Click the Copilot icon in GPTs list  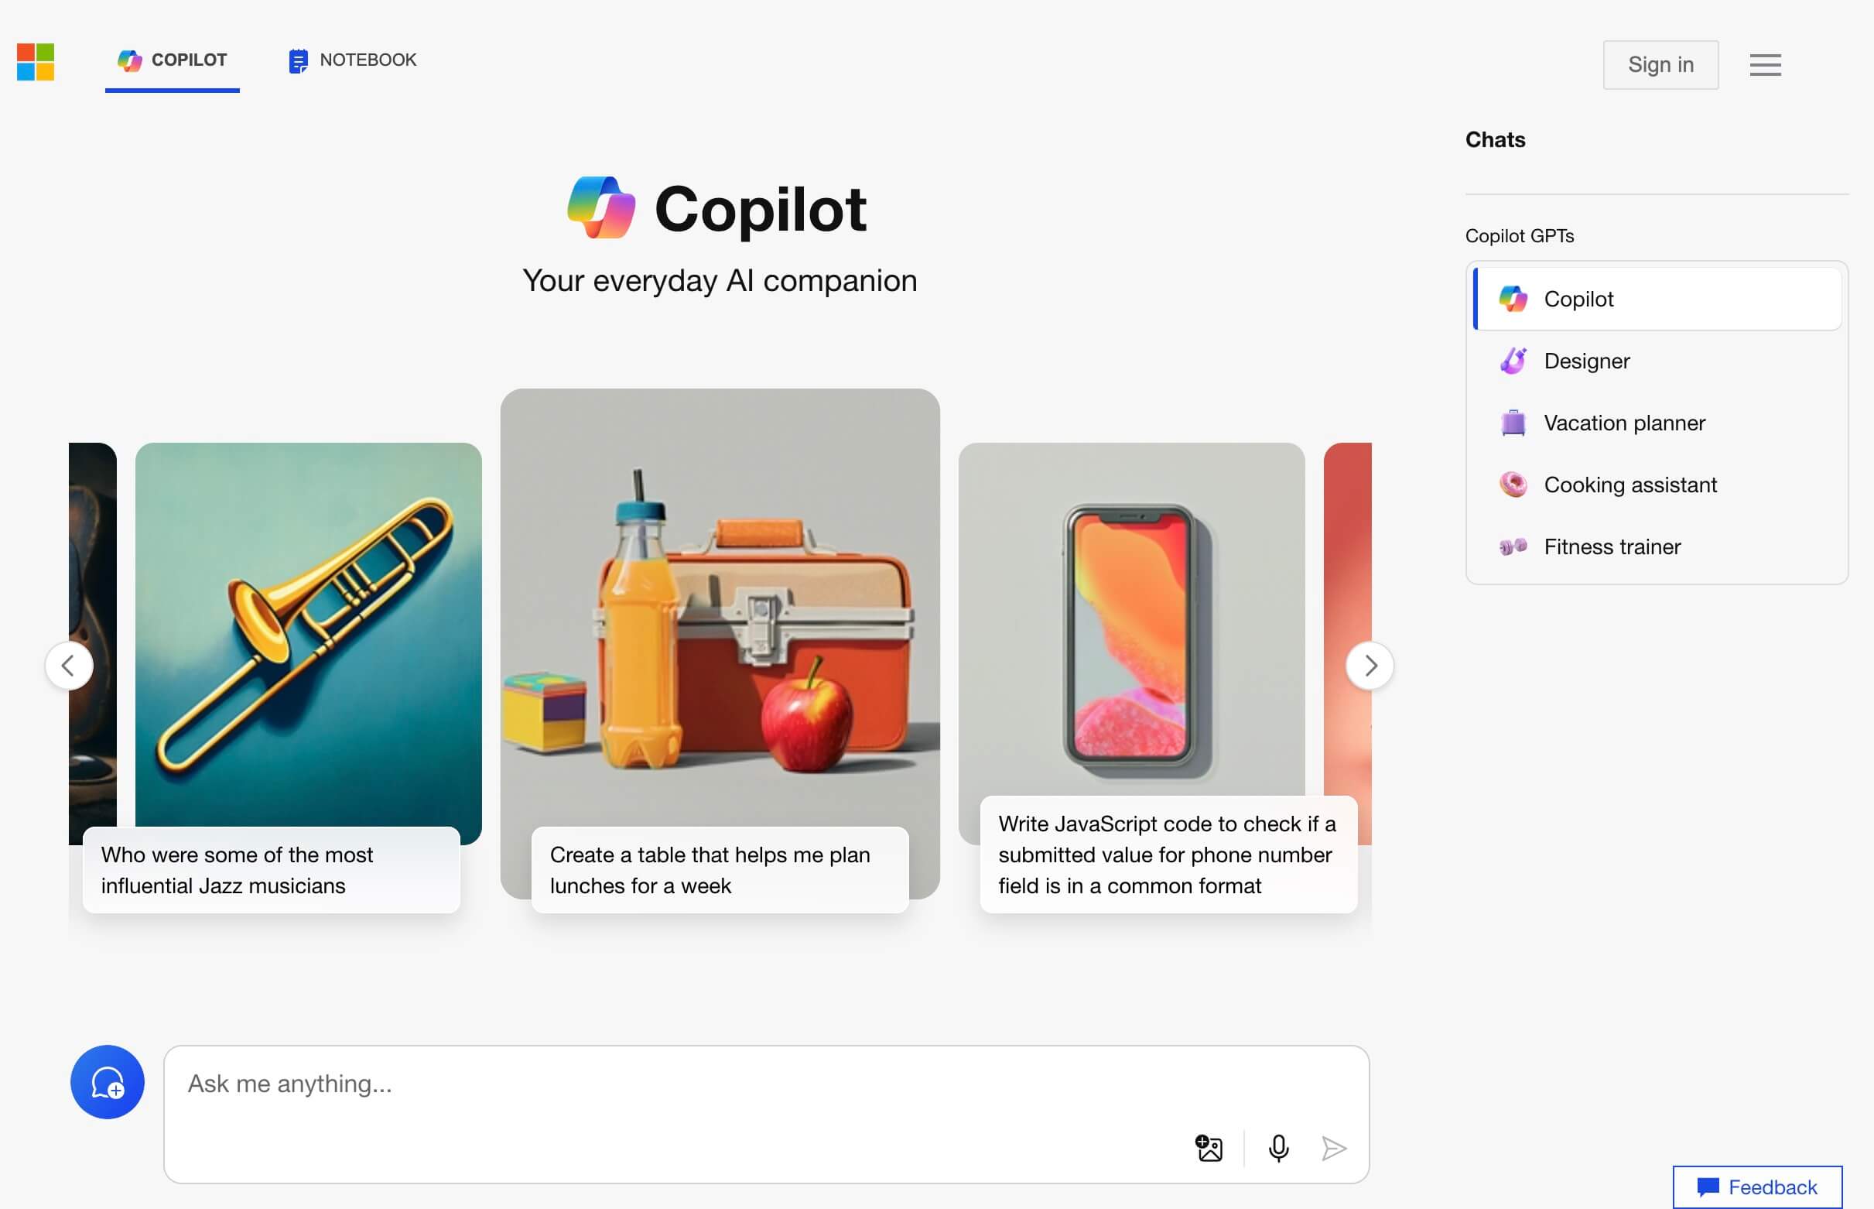coord(1513,299)
